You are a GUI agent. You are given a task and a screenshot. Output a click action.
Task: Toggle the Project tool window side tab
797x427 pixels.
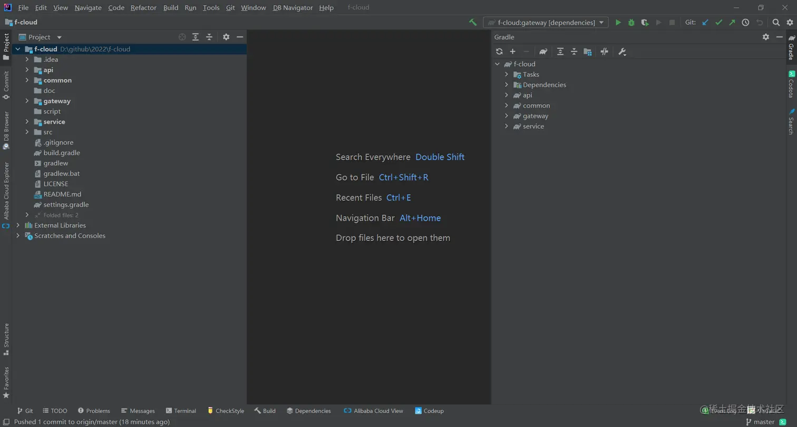(x=6, y=46)
